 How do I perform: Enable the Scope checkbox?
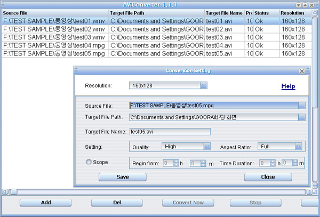pos(89,162)
